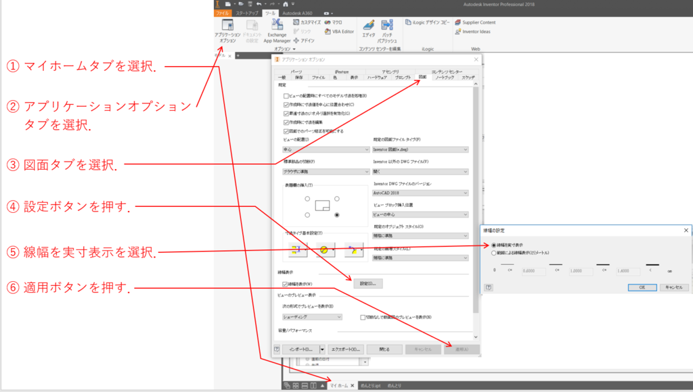Select bottom-right title block insertion radio

coord(337,215)
